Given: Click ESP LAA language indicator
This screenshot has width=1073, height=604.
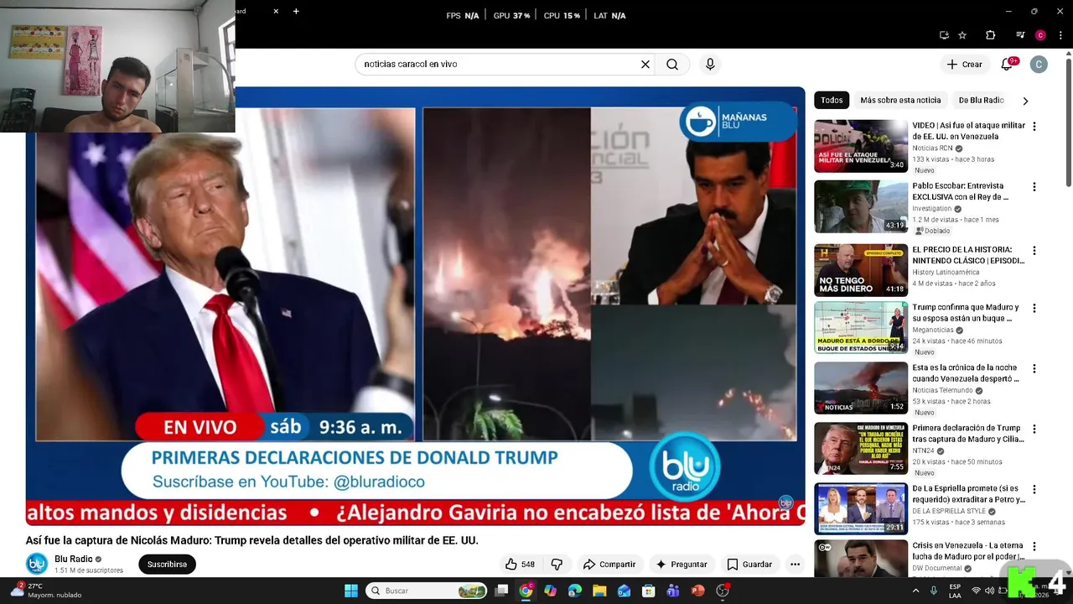Looking at the screenshot, I should (x=955, y=591).
